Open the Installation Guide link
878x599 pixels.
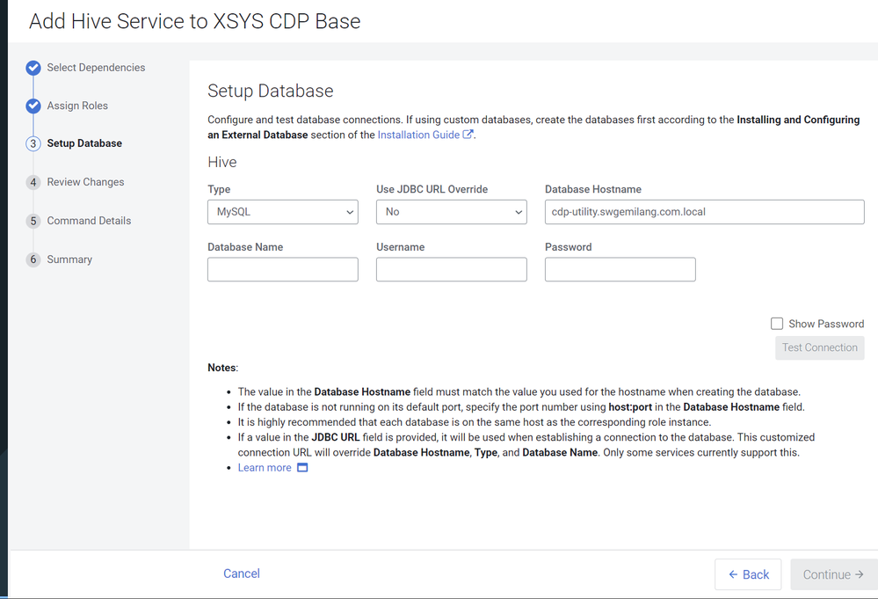418,135
